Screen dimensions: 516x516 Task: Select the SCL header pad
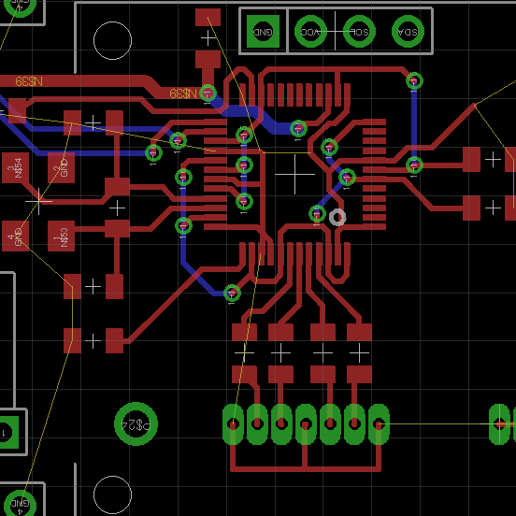359,32
